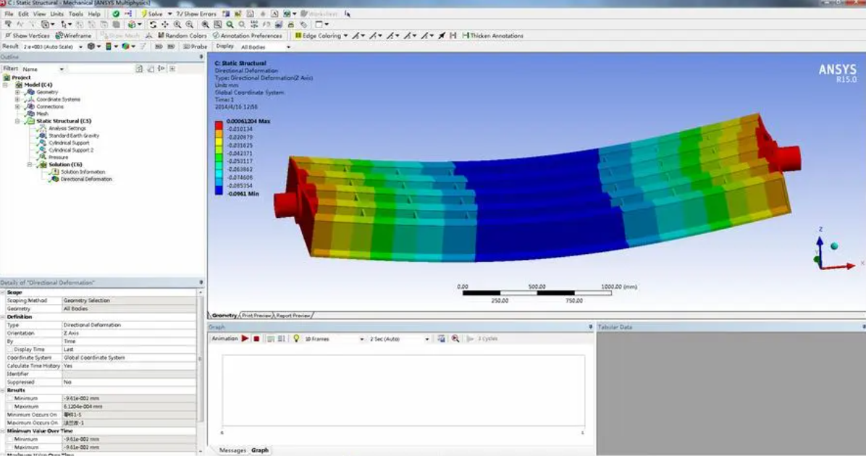
Task: Open the Solve dropdown arrow
Action: (169, 13)
